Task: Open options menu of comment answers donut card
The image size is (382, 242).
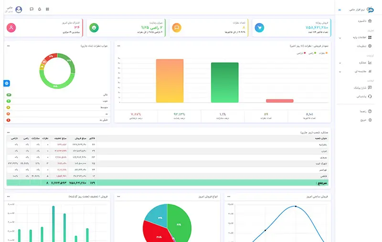Action: click(x=8, y=46)
